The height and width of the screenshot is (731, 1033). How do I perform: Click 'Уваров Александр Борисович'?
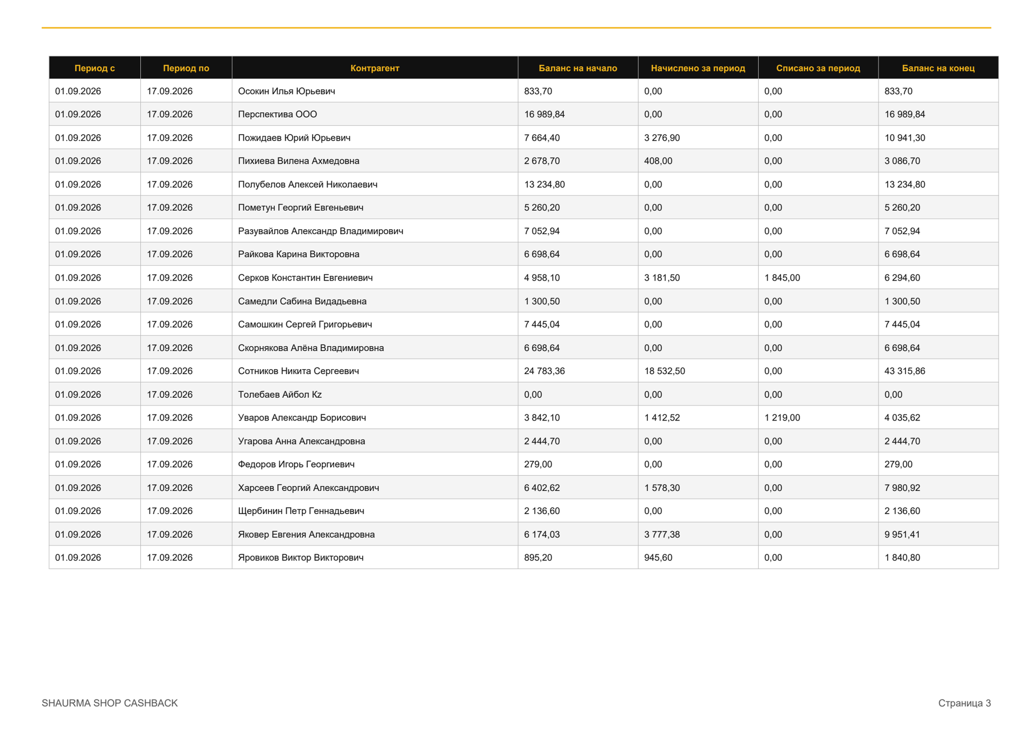point(302,418)
